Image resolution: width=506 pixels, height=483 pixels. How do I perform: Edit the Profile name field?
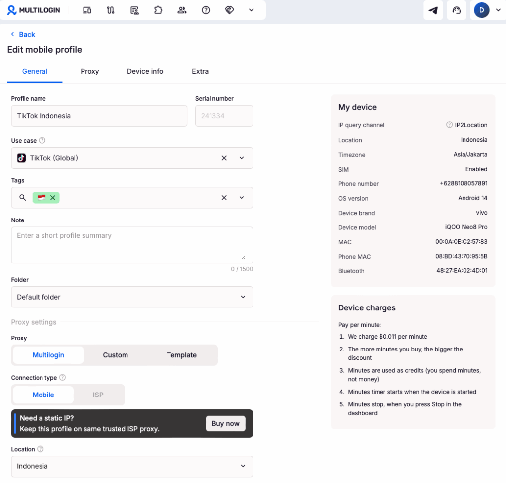(x=99, y=116)
